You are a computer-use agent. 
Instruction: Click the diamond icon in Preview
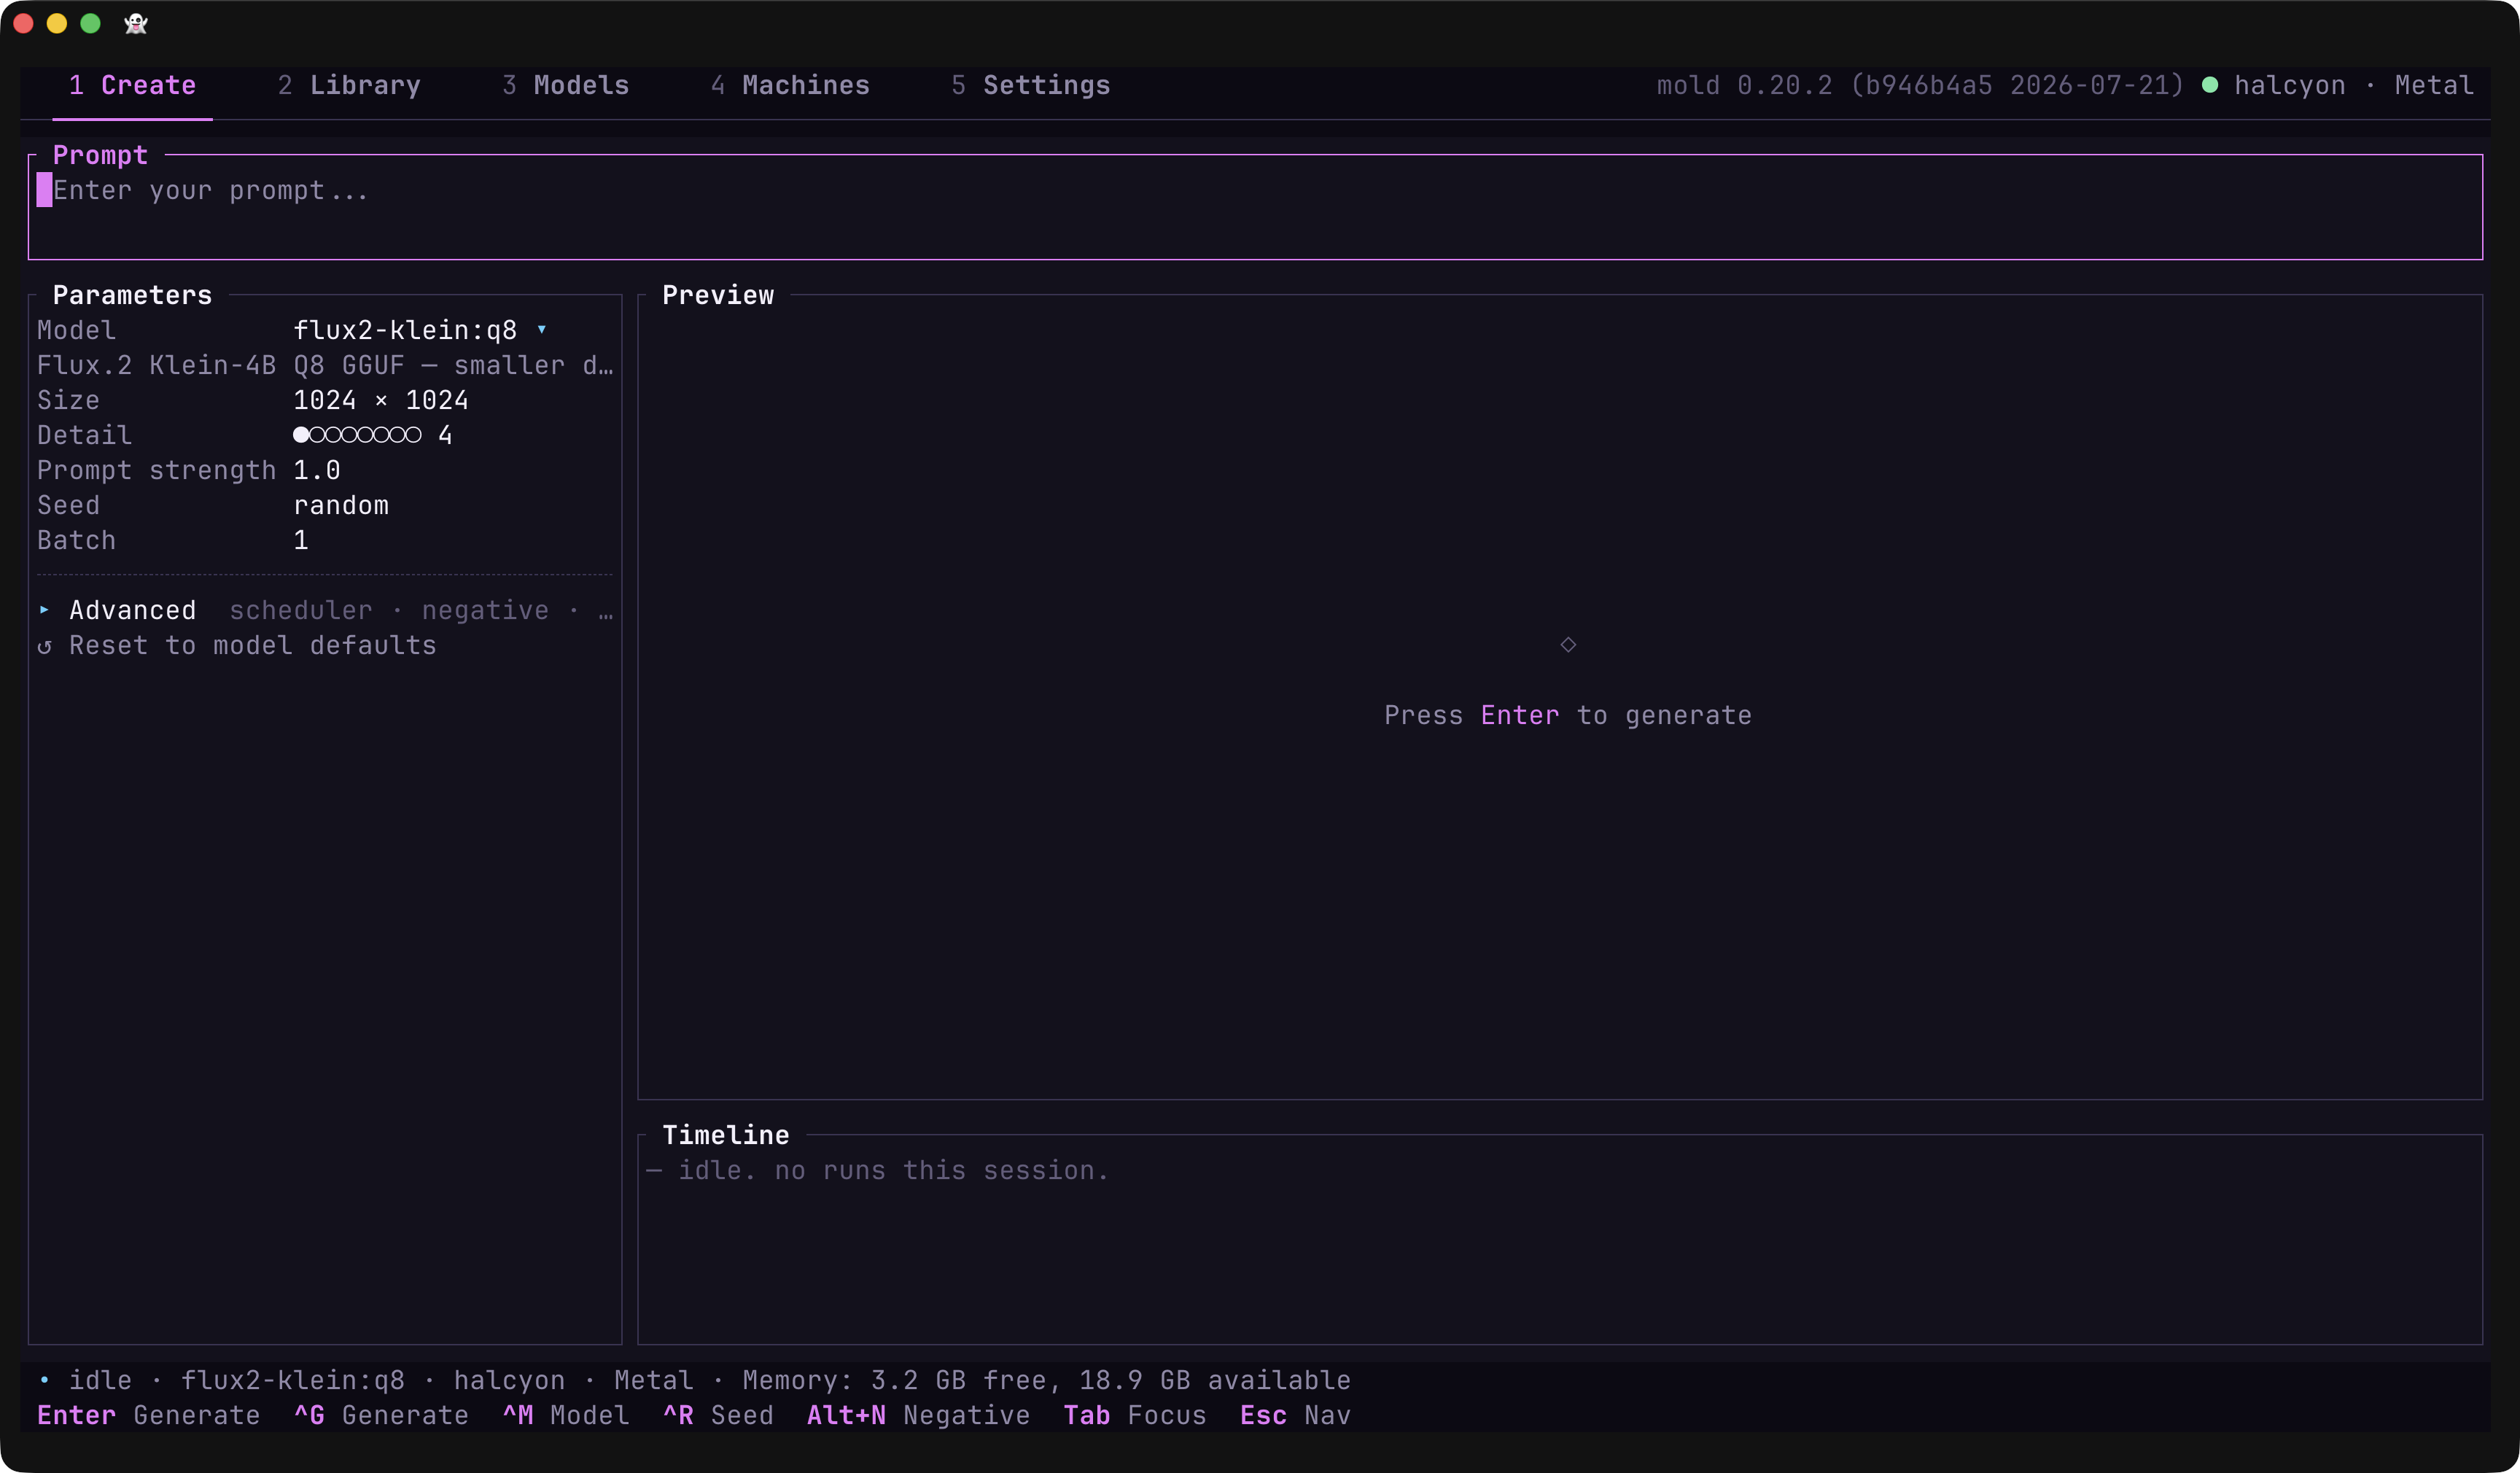[1568, 645]
